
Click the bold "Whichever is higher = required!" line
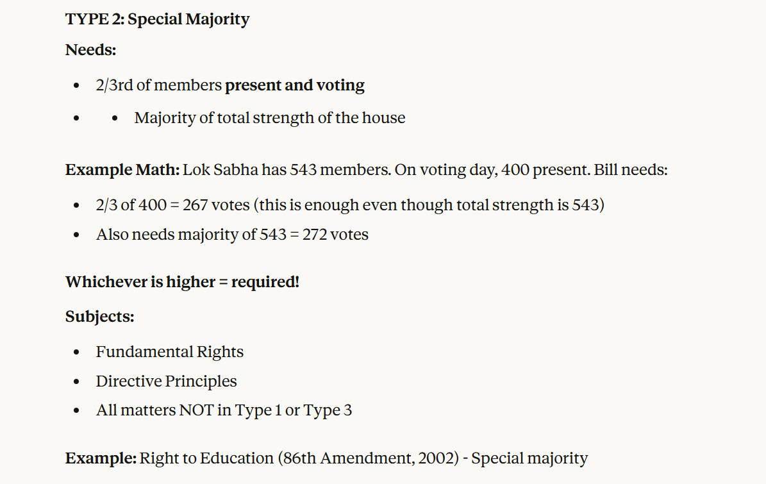182,281
